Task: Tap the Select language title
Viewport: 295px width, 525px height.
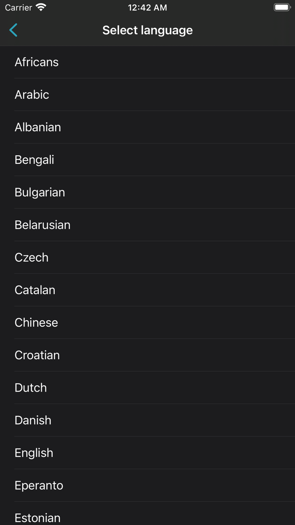Action: (147, 30)
